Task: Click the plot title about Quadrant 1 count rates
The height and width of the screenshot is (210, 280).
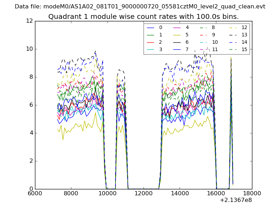Action: point(143,16)
